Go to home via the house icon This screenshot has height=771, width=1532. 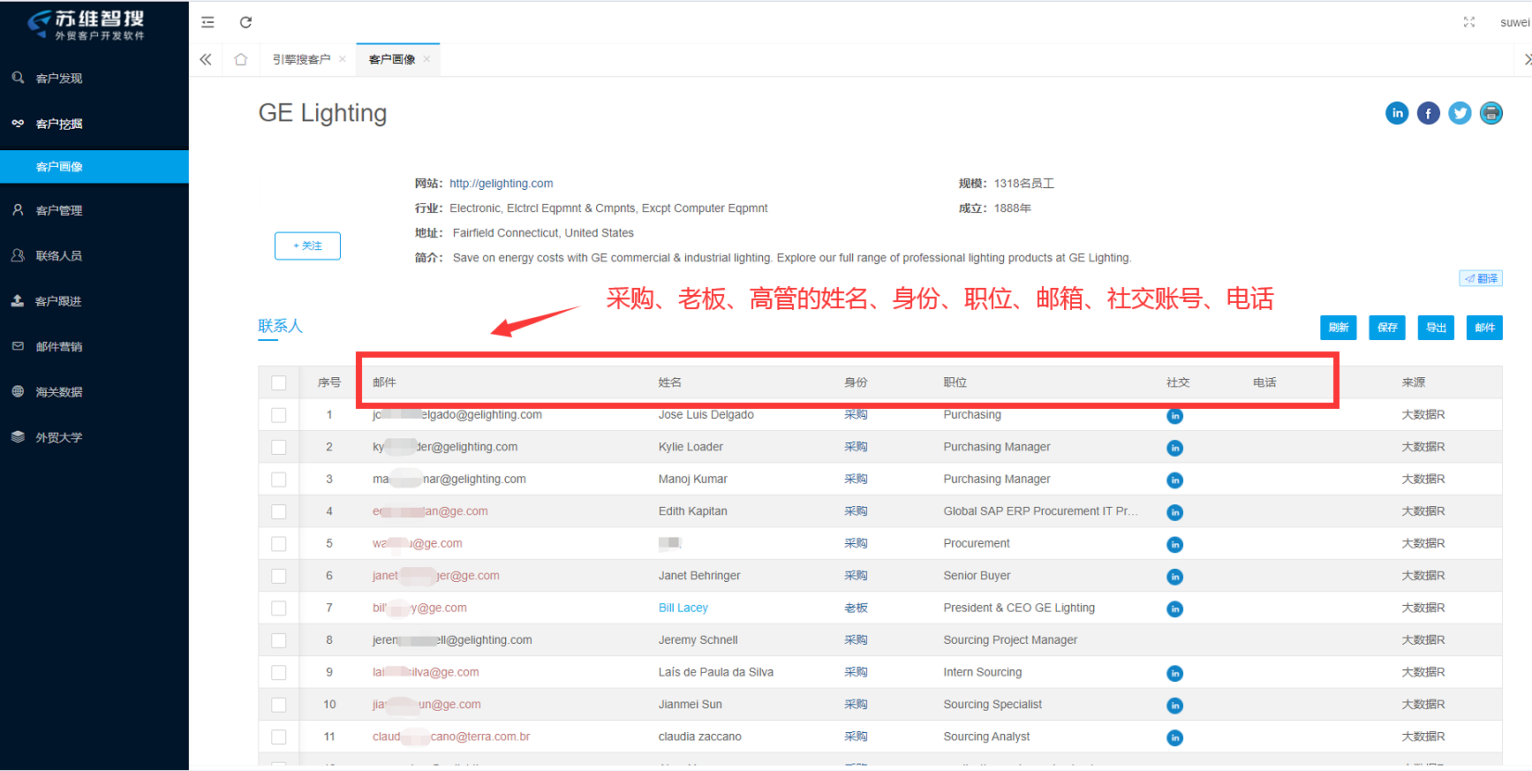(240, 59)
